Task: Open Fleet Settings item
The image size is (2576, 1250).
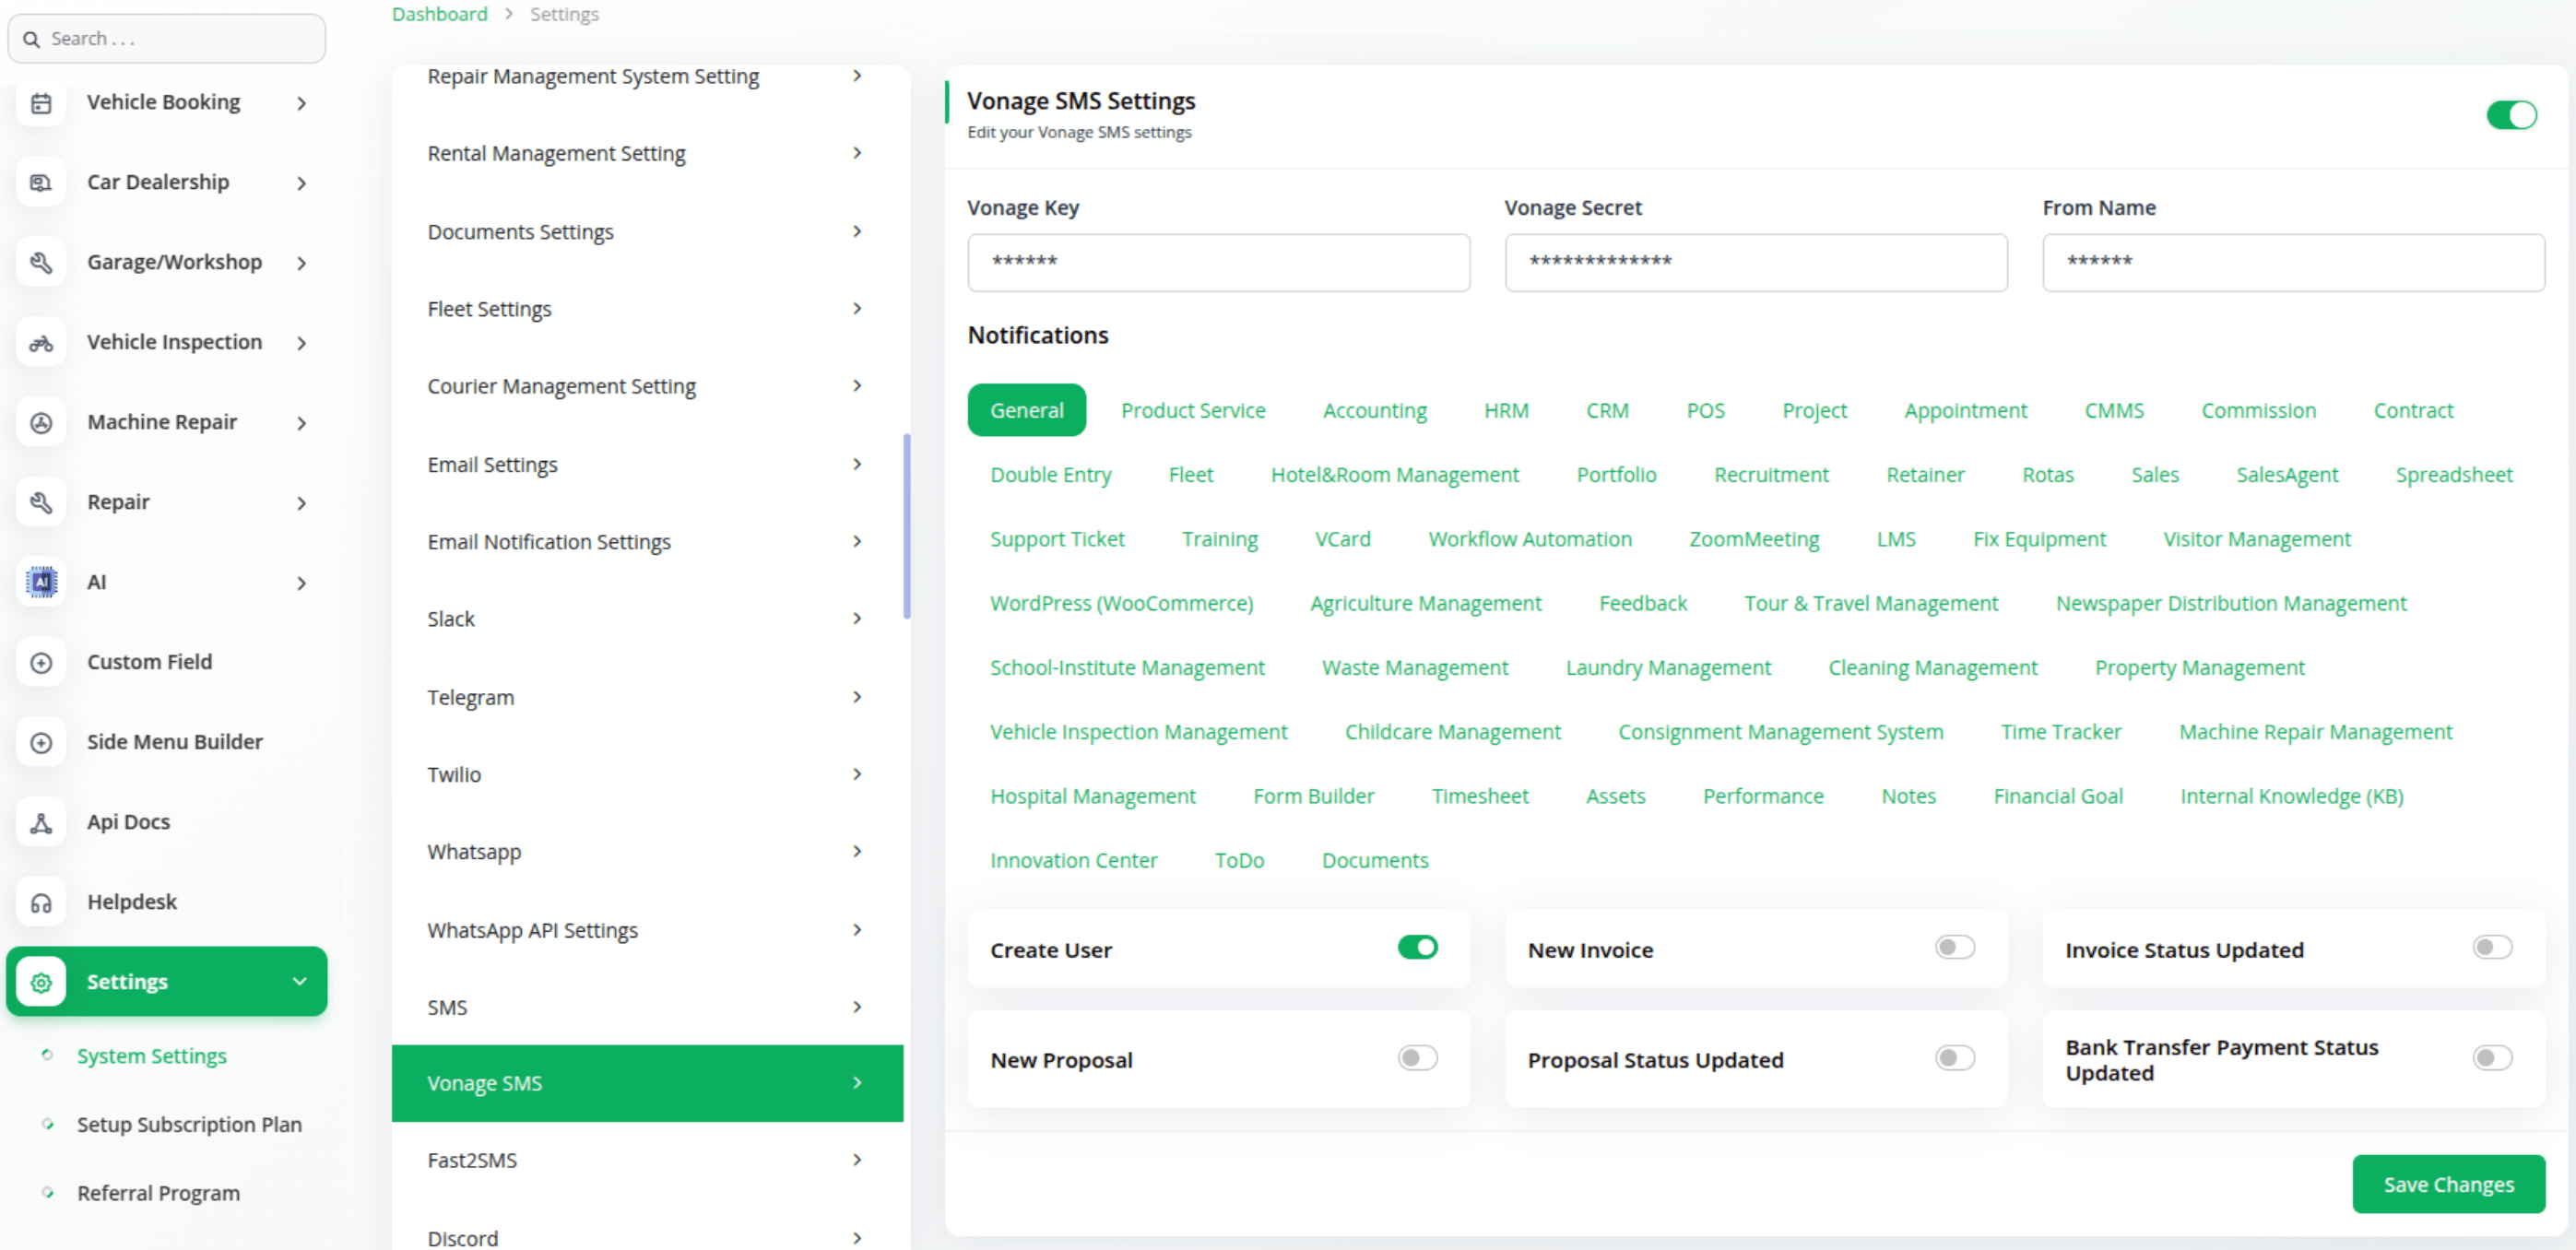Action: tap(647, 309)
